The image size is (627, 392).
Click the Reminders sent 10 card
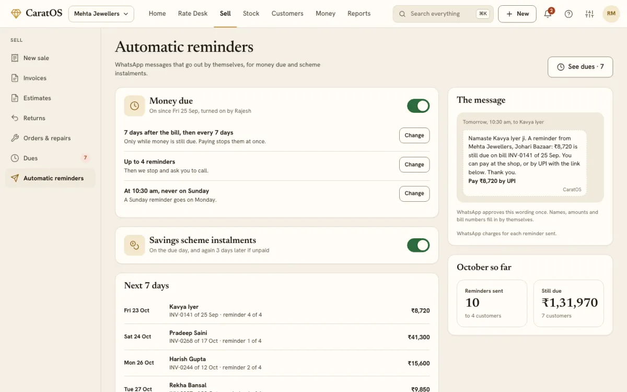(x=492, y=303)
